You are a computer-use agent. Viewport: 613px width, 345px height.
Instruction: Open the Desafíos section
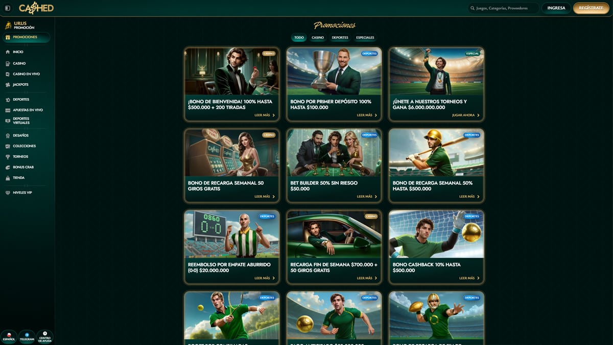20,135
